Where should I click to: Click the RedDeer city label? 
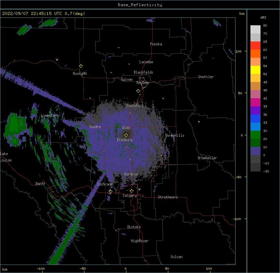(143, 83)
